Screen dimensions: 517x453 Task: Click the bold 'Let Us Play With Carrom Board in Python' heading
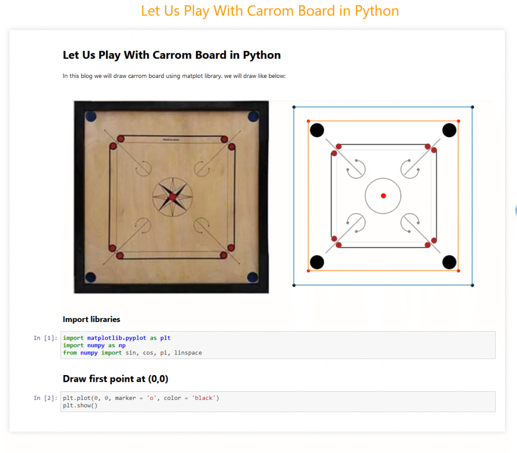[x=172, y=55]
